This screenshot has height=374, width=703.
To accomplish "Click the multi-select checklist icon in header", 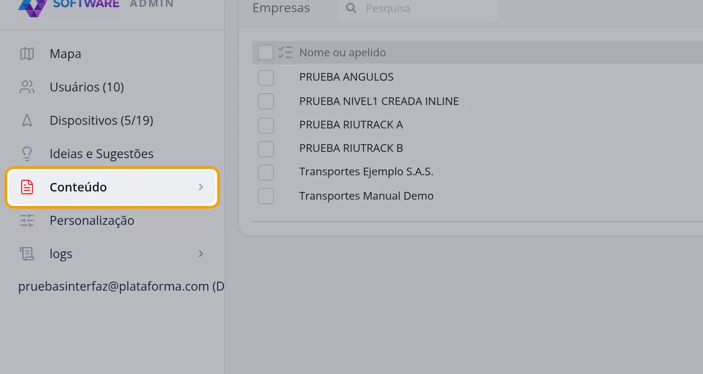I will [x=285, y=52].
